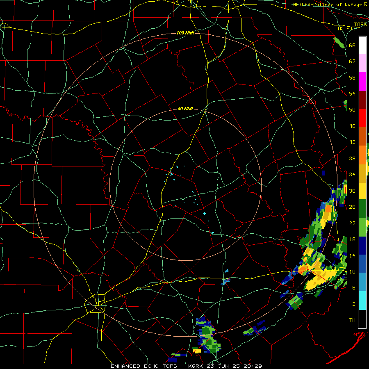Click the '62' value on the legend
Viewport: 369px width, 369px height.
[352, 61]
